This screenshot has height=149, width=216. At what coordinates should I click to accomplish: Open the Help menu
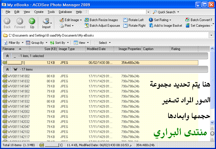(x=79, y=12)
